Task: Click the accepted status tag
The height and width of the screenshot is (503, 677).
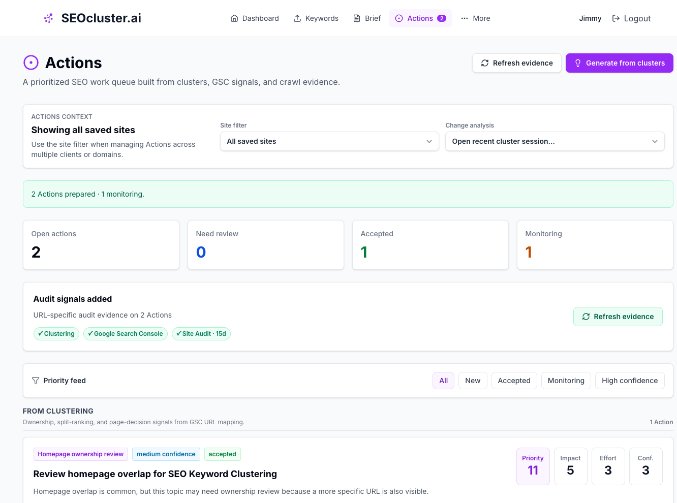Action: [223, 454]
